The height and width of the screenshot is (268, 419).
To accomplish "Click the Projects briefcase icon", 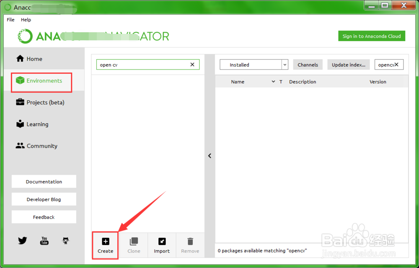I will tap(20, 102).
